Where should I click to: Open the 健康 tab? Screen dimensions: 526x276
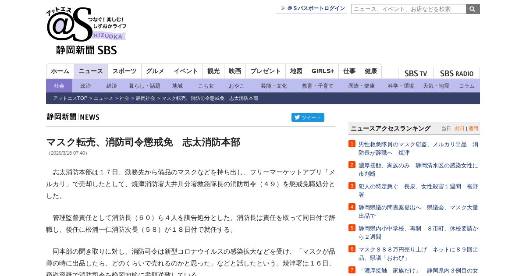371,71
